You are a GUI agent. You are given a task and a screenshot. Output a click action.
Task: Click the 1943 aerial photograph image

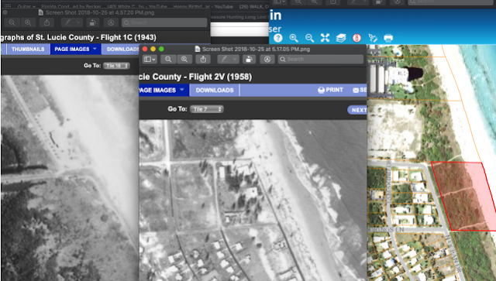70,178
